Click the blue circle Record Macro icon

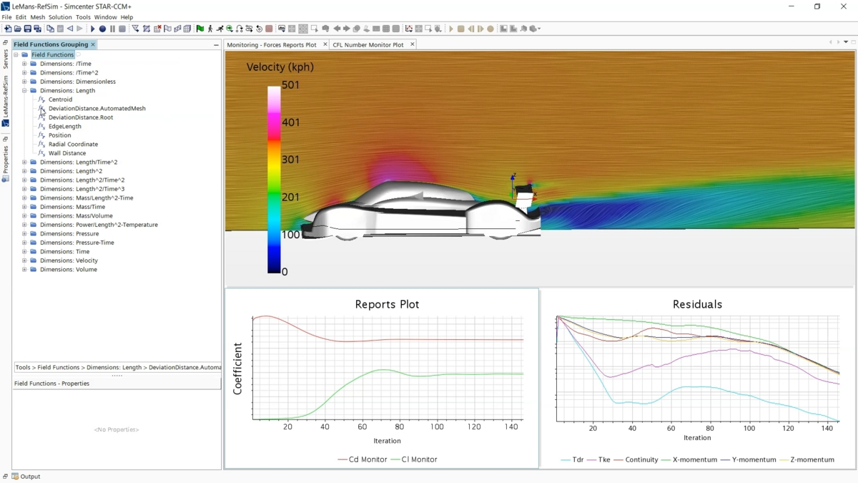(102, 29)
